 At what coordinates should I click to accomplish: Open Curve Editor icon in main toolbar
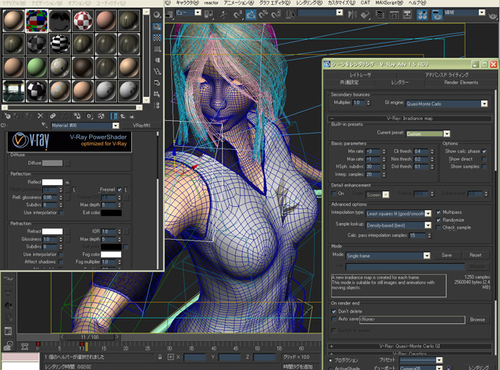[x=395, y=14]
